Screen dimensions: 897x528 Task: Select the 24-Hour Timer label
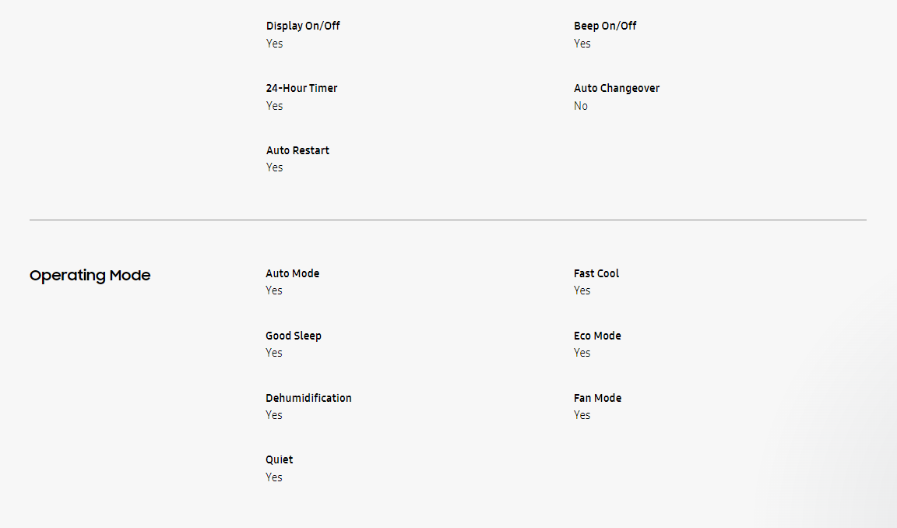point(301,88)
